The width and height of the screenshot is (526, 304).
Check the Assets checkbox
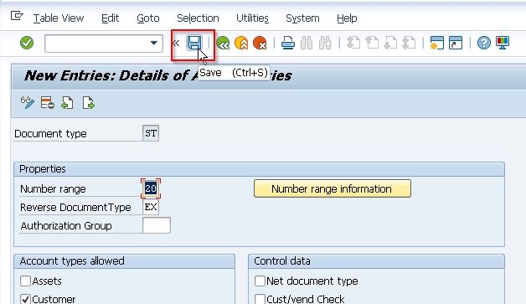(x=25, y=281)
